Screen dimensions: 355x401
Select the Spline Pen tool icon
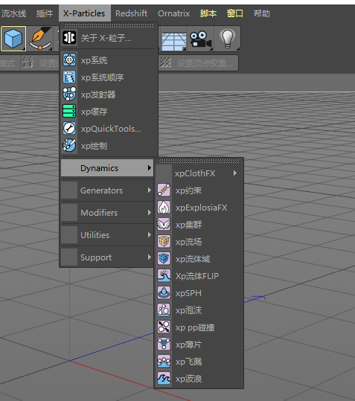pyautogui.click(x=40, y=39)
